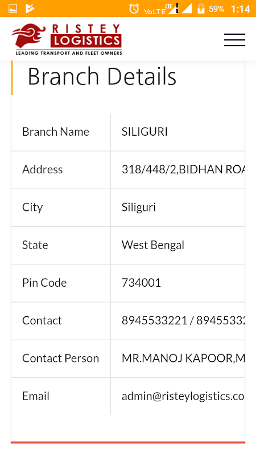Select the 734001 pin code value
Image resolution: width=256 pixels, height=456 pixels.
point(141,283)
